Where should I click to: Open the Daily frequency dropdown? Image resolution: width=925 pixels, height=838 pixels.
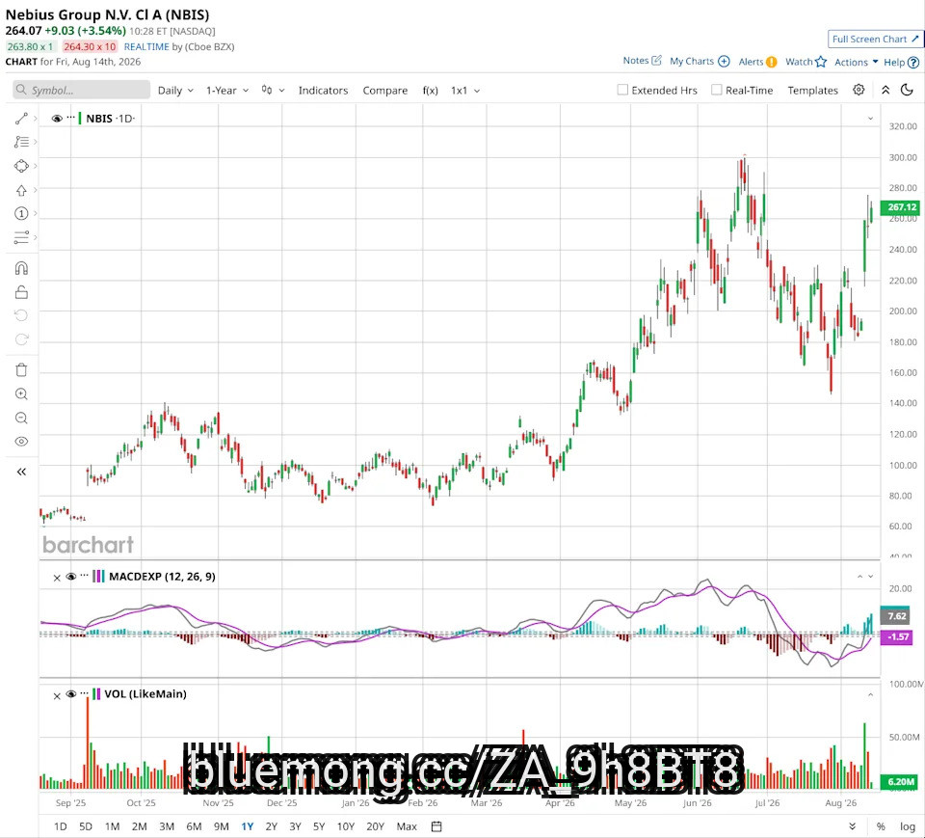point(175,91)
